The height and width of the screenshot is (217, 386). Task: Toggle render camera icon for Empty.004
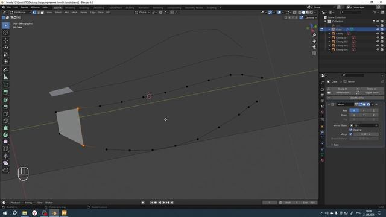382,49
